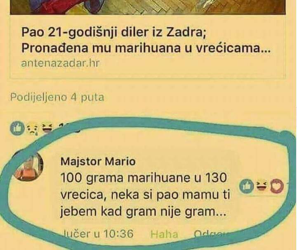Open the article headline about Zadar dealer
Screen dimensions: 297x250
145,40
